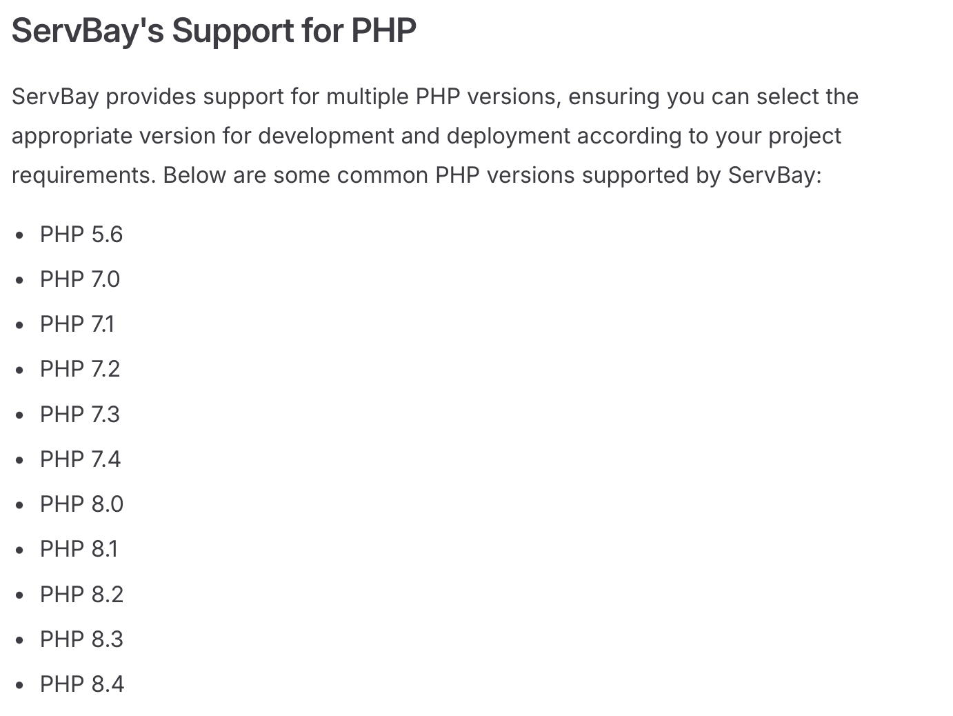Screen dimensions: 953x716
Task: Click the bullet before PHP 7.4
Action: coord(20,461)
